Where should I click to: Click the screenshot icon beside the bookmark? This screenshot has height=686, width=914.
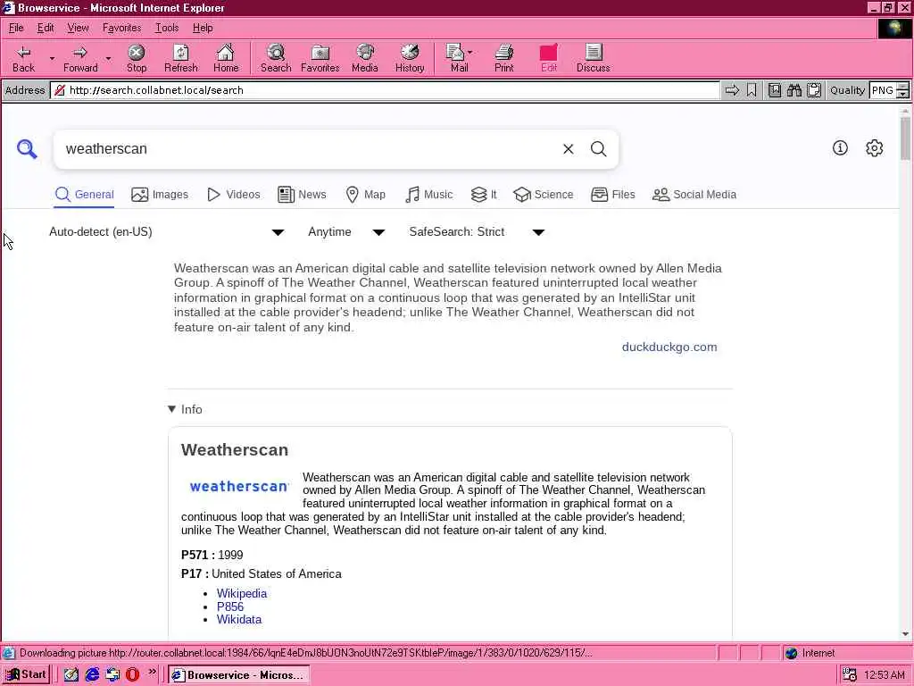pyautogui.click(x=774, y=90)
